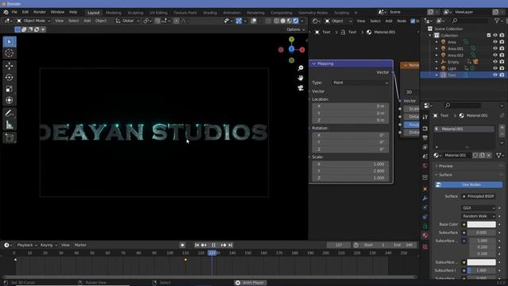Open the Random Walk subsurface dropdown

(x=478, y=216)
